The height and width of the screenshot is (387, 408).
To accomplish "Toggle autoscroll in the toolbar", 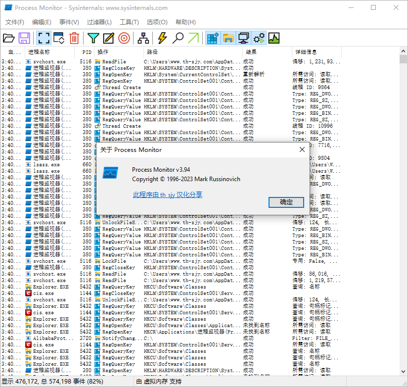I will [x=59, y=38].
